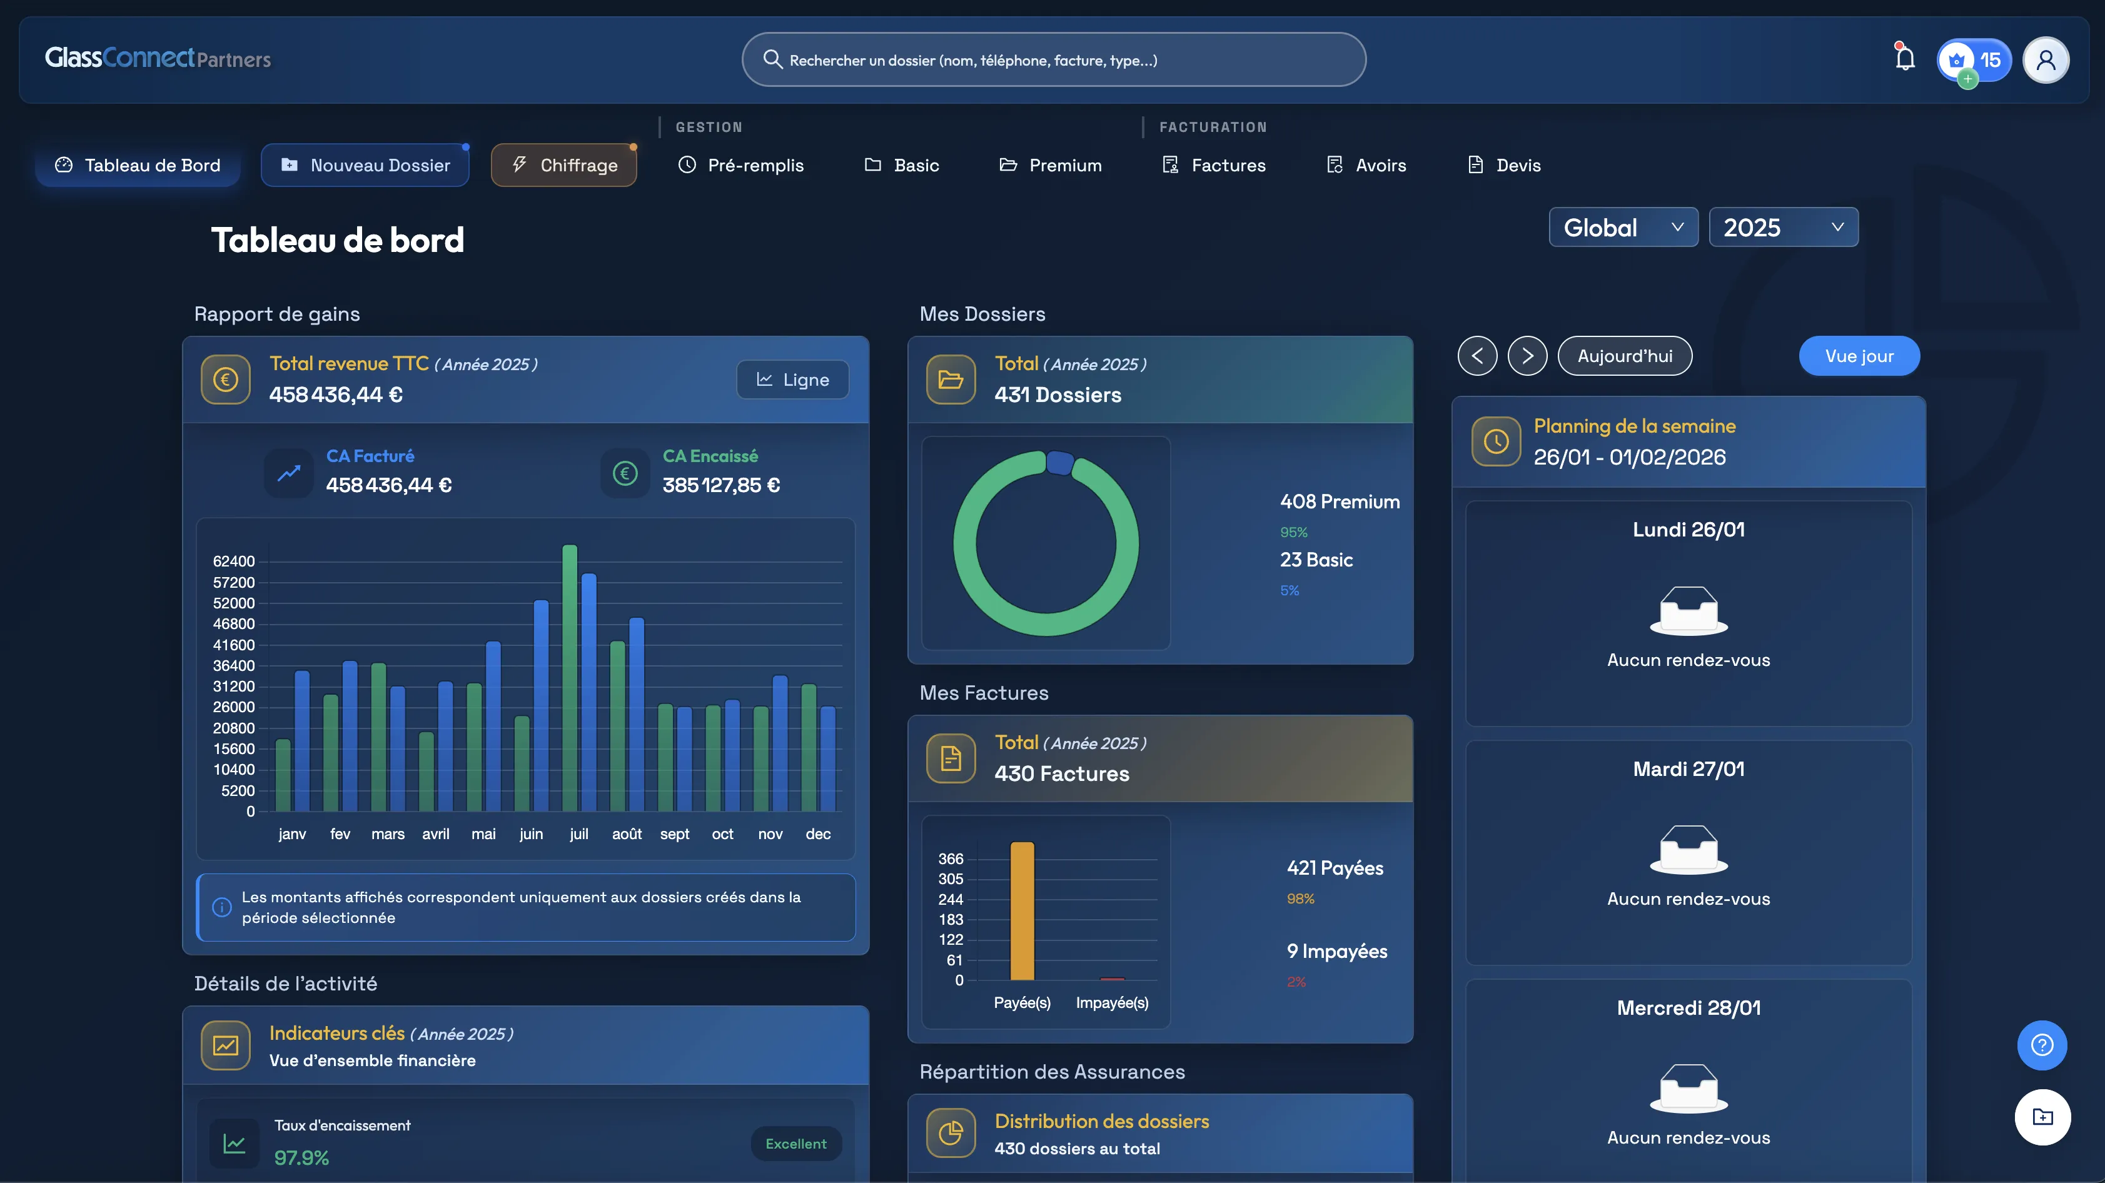Click the crown credits badge showing 15
The height and width of the screenshot is (1183, 2105).
[1974, 59]
